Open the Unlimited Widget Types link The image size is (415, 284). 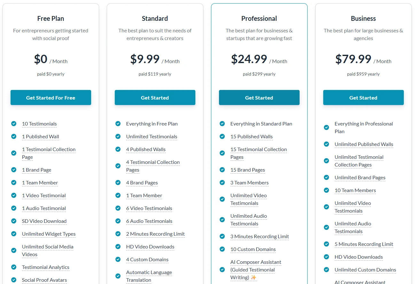(48, 234)
